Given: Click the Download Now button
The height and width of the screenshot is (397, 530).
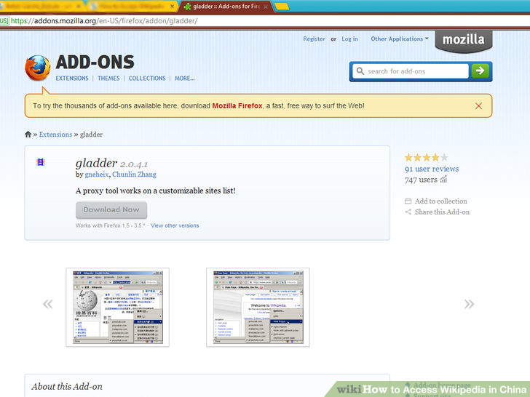Looking at the screenshot, I should click(111, 210).
